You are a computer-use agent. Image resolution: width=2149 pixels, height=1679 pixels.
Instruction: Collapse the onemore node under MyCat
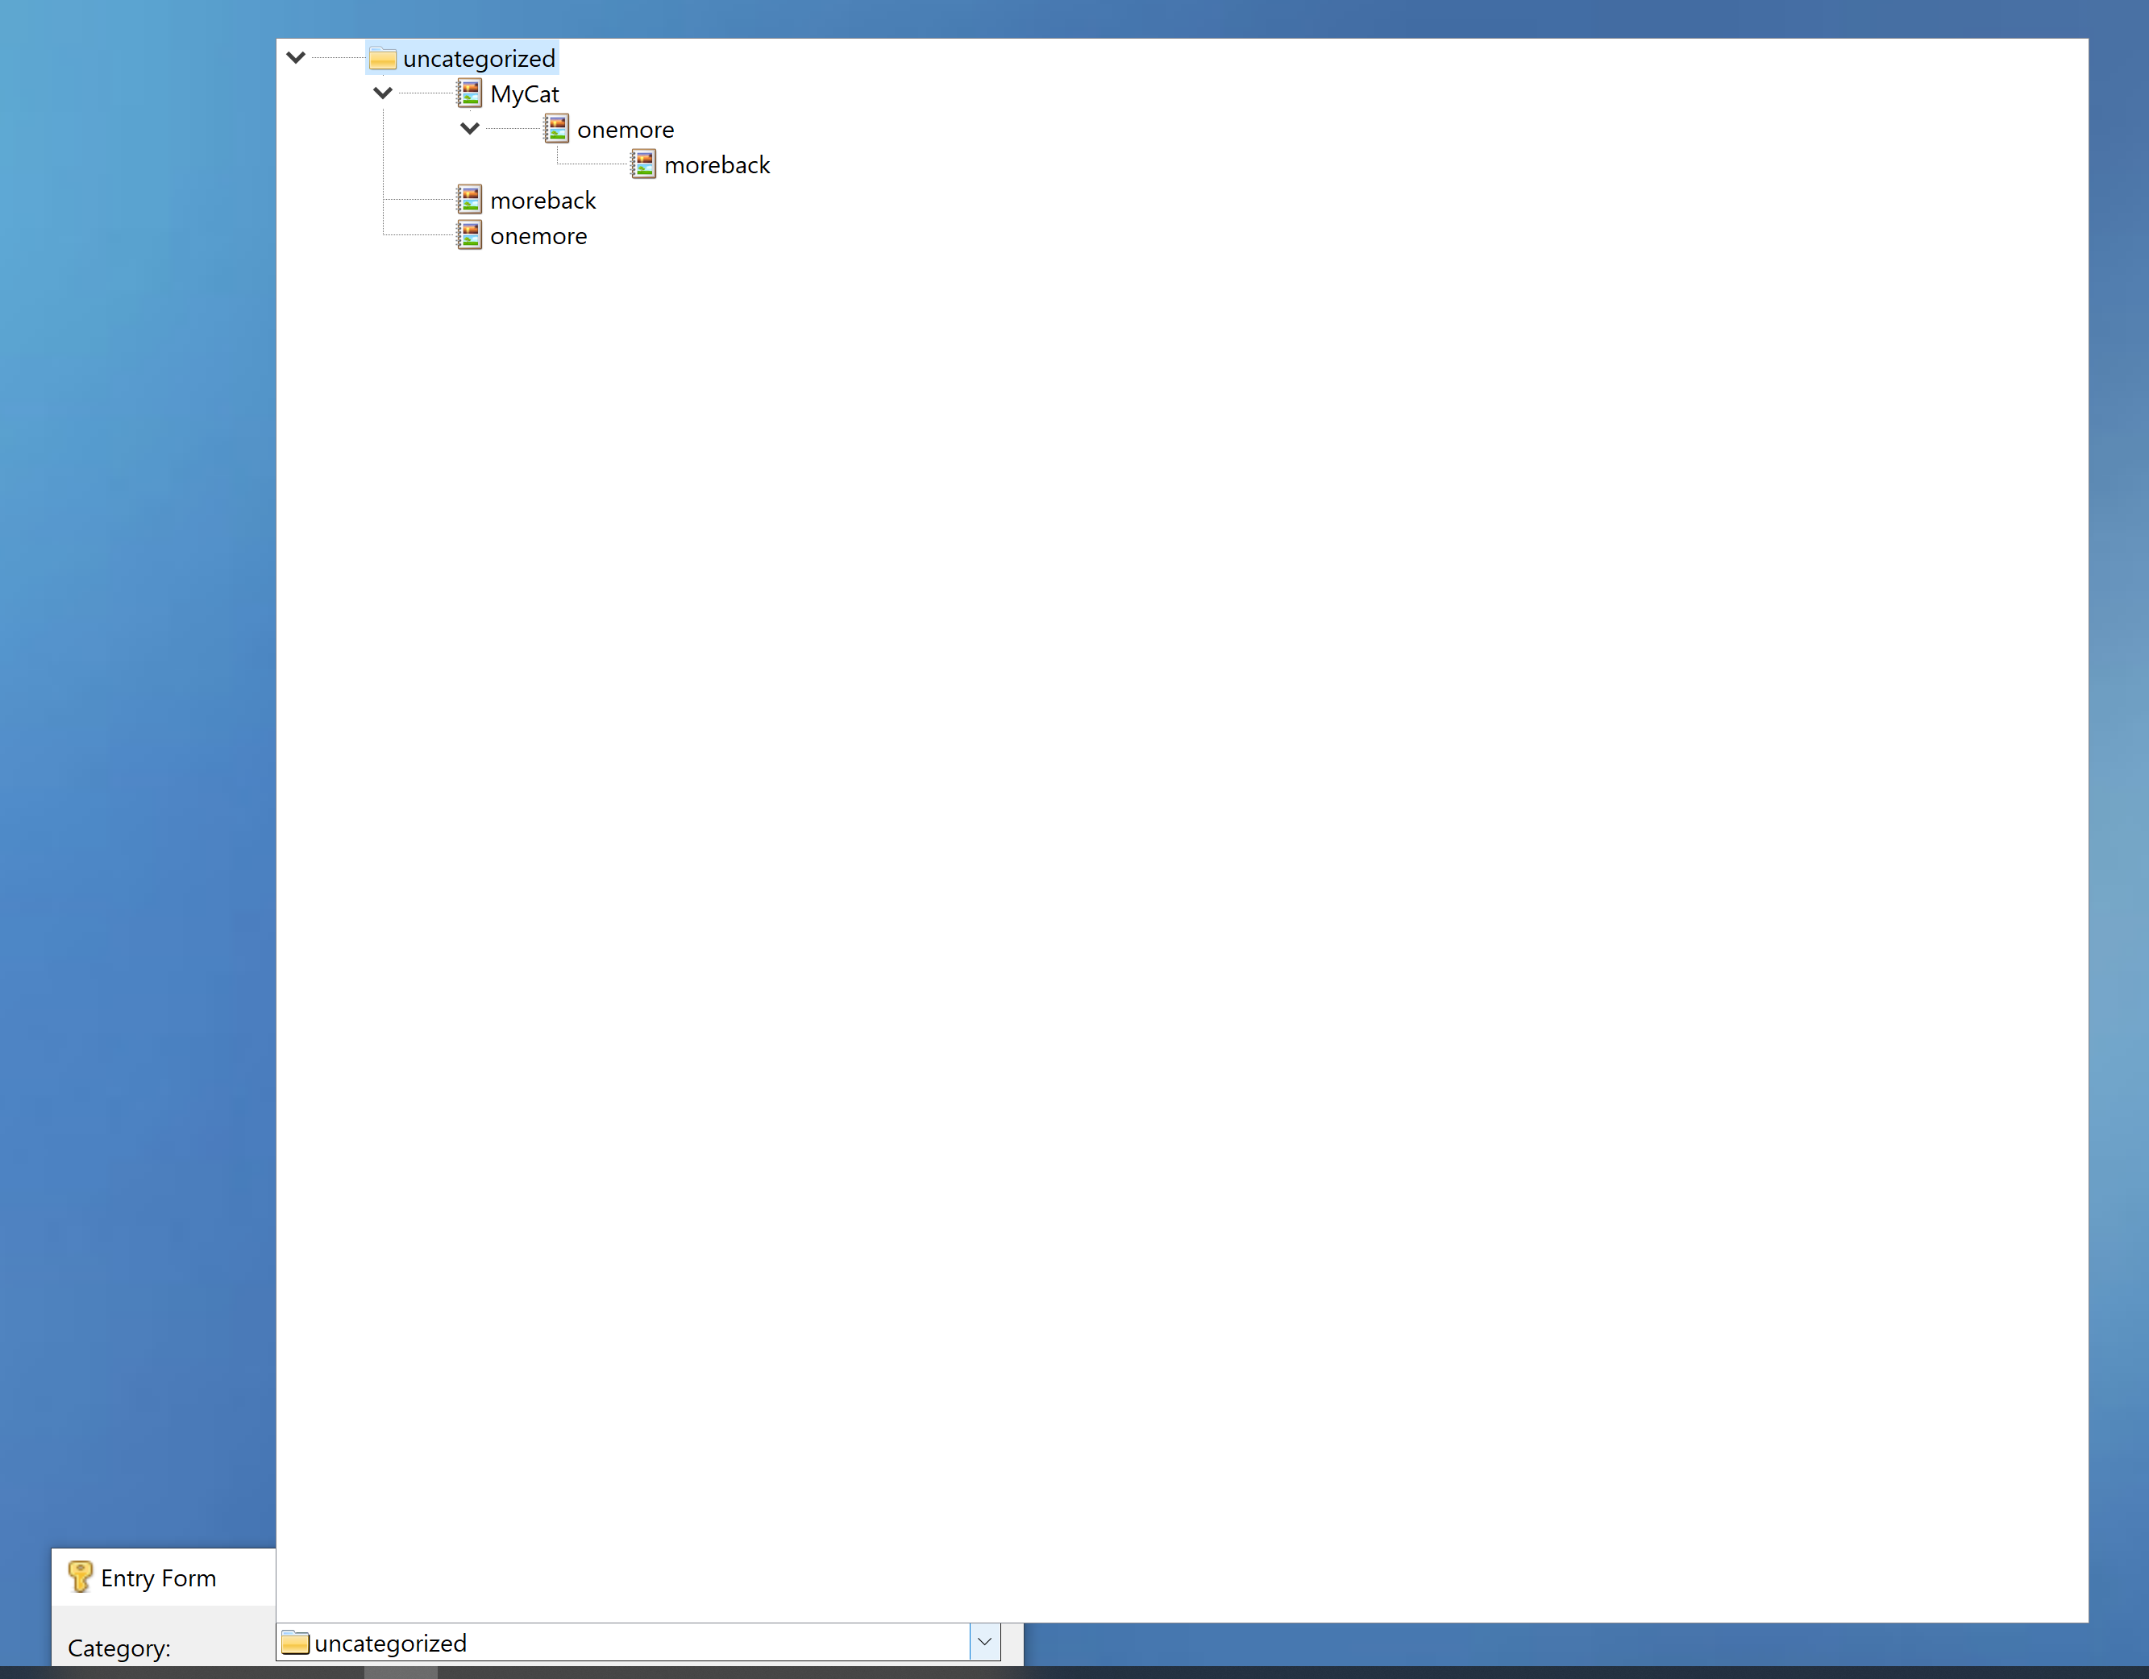[x=469, y=129]
